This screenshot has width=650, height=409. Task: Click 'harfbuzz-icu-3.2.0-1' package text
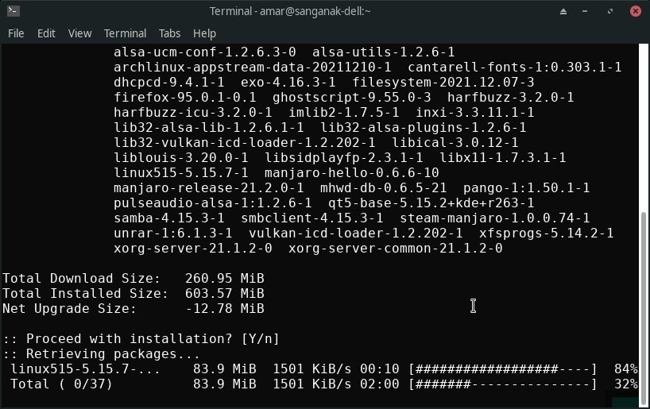193,112
